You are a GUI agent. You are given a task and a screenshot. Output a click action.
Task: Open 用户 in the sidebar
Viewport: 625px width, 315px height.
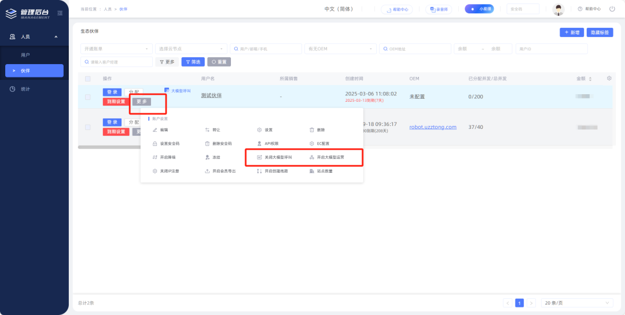[25, 55]
